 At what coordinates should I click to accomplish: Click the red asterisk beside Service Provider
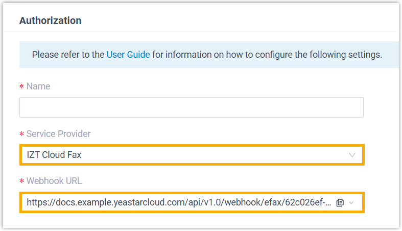(22, 135)
